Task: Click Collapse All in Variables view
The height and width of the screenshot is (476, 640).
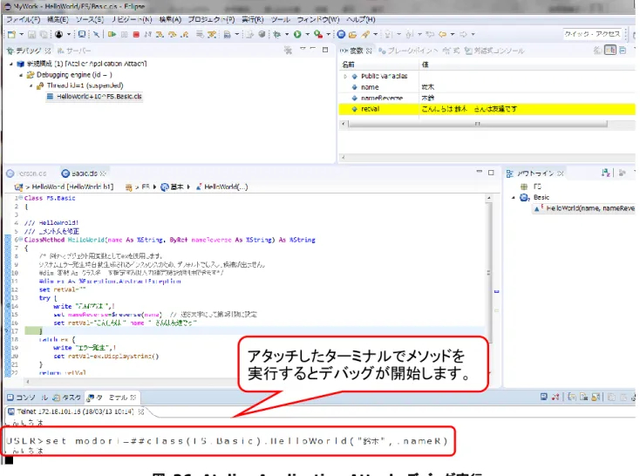Action: tap(622, 51)
